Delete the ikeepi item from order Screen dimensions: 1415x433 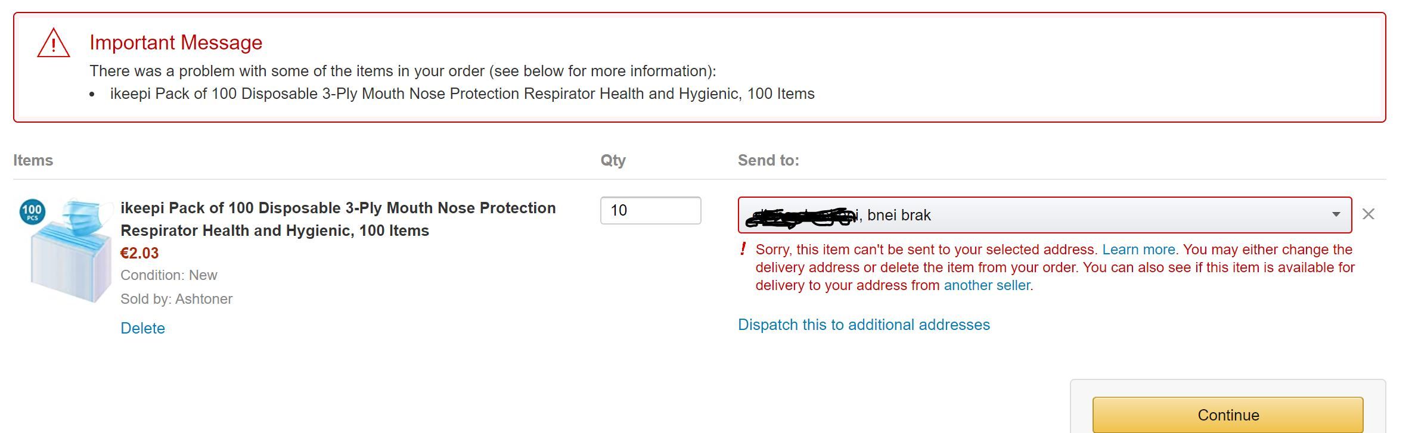142,328
